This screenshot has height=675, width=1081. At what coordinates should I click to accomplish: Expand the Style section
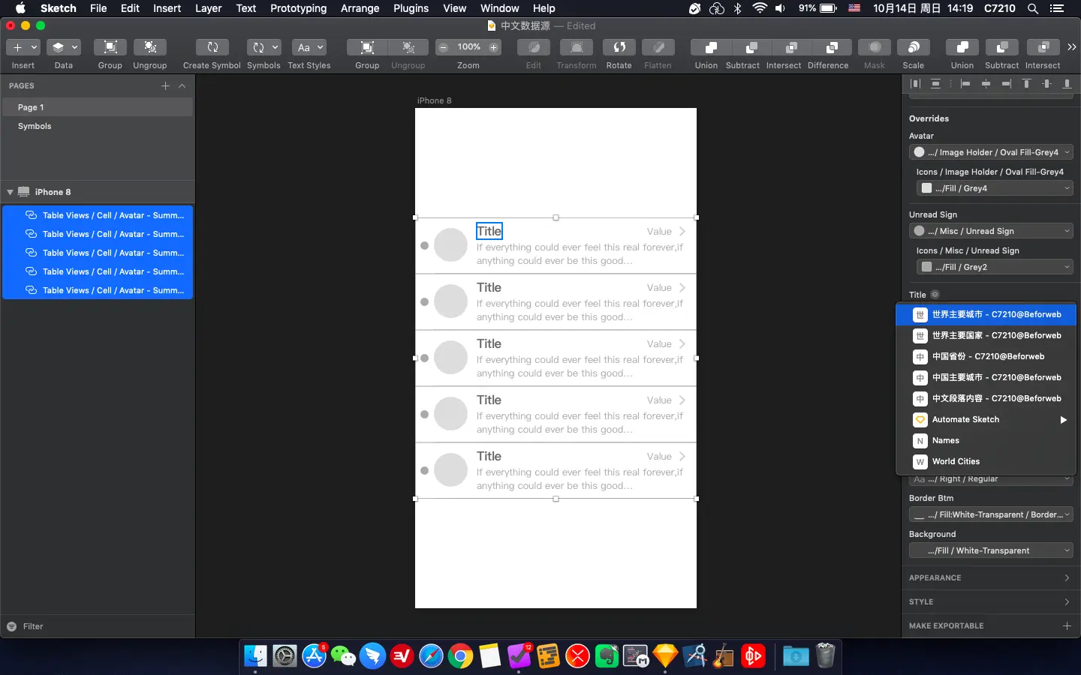coord(1067,601)
